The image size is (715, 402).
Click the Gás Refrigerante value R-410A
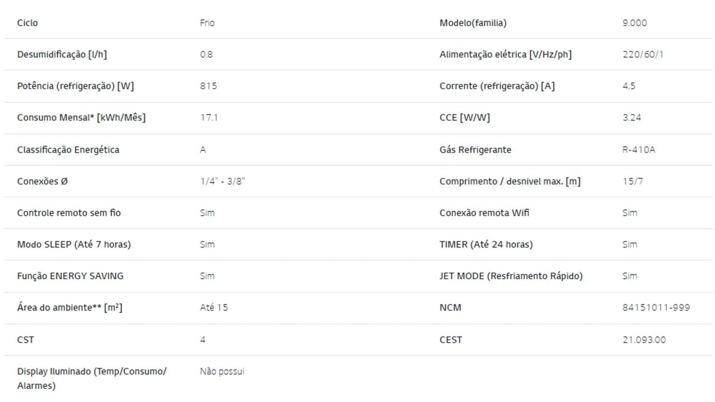(639, 150)
